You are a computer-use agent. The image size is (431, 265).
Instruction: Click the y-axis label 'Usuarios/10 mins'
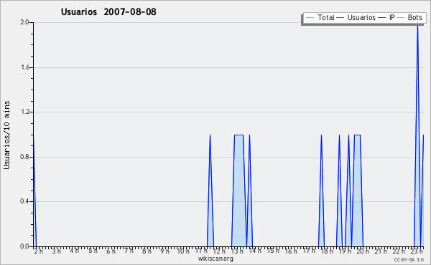point(6,135)
